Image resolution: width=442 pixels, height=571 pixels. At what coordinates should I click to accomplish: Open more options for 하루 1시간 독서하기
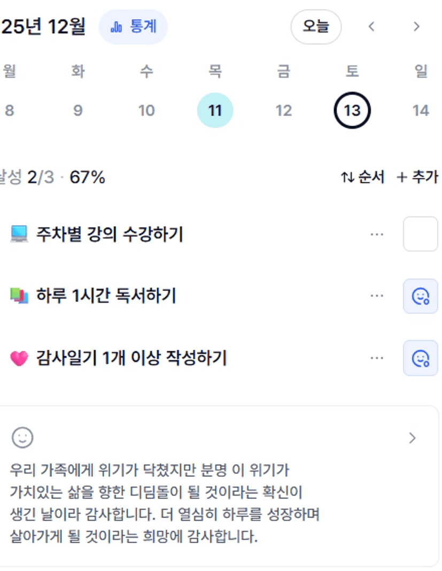(377, 296)
